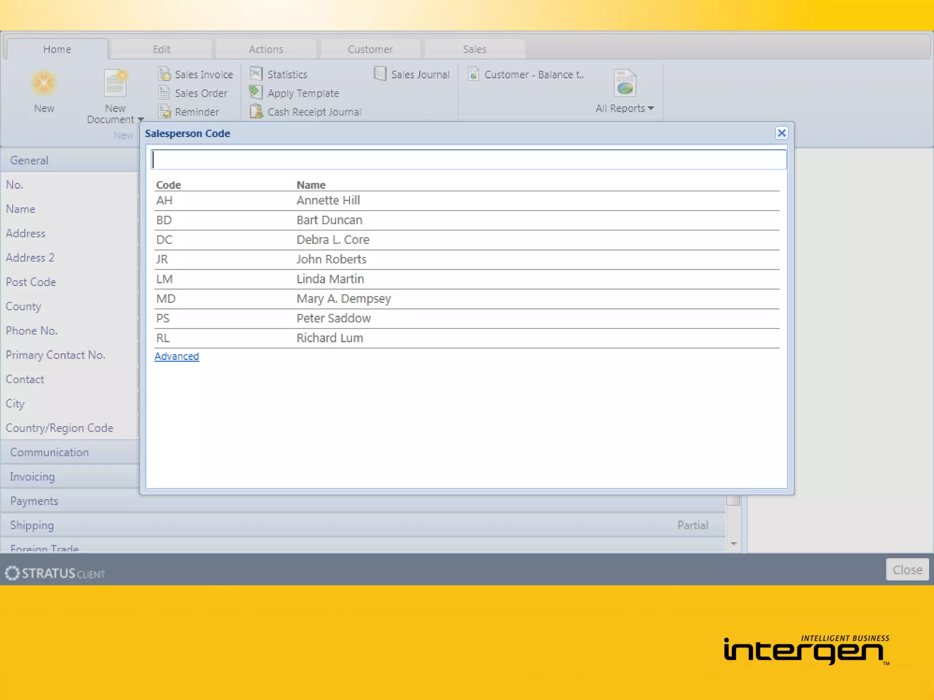Select salesperson row BD Bart Duncan
The height and width of the screenshot is (700, 934).
point(467,220)
